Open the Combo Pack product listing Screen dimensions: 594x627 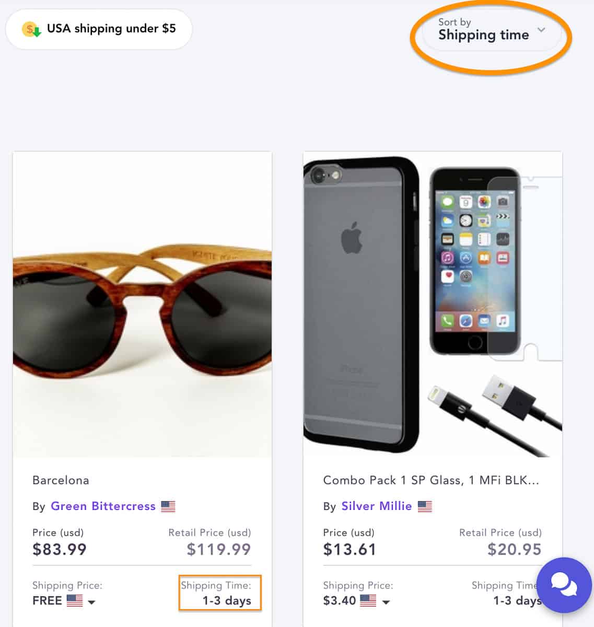(432, 480)
